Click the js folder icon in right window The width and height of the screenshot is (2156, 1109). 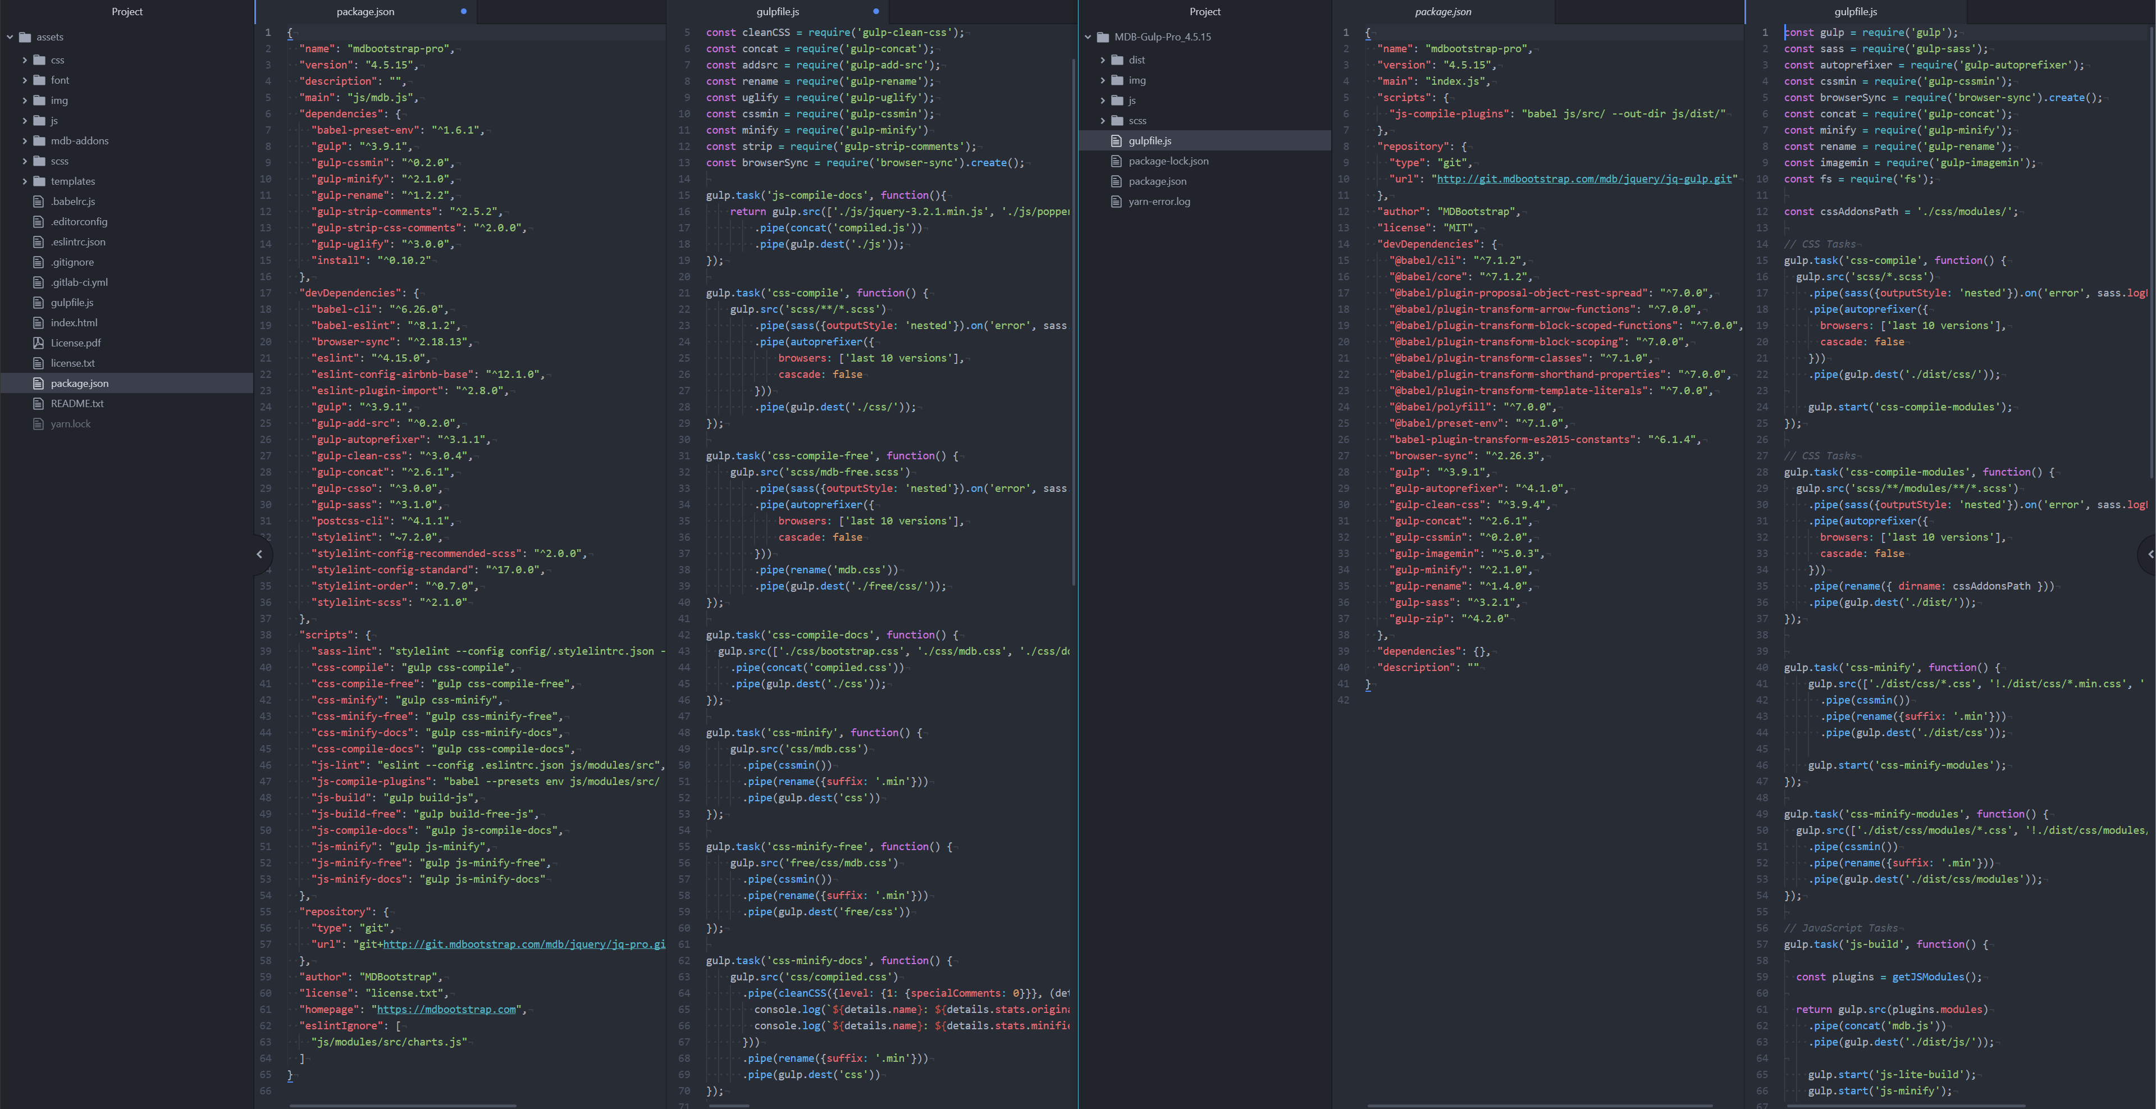tap(1117, 101)
